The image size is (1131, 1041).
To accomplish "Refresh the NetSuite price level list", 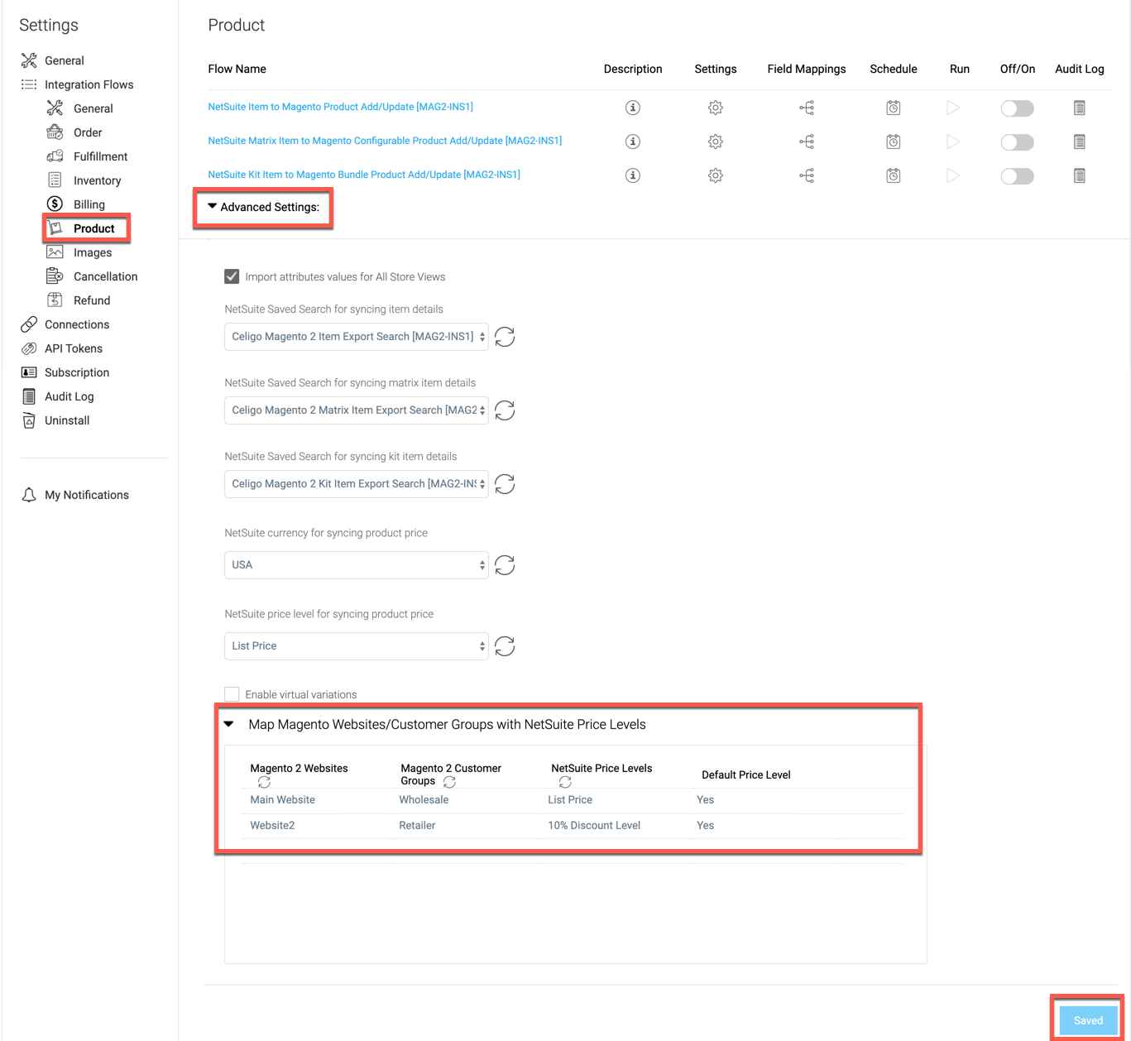I will tap(505, 646).
